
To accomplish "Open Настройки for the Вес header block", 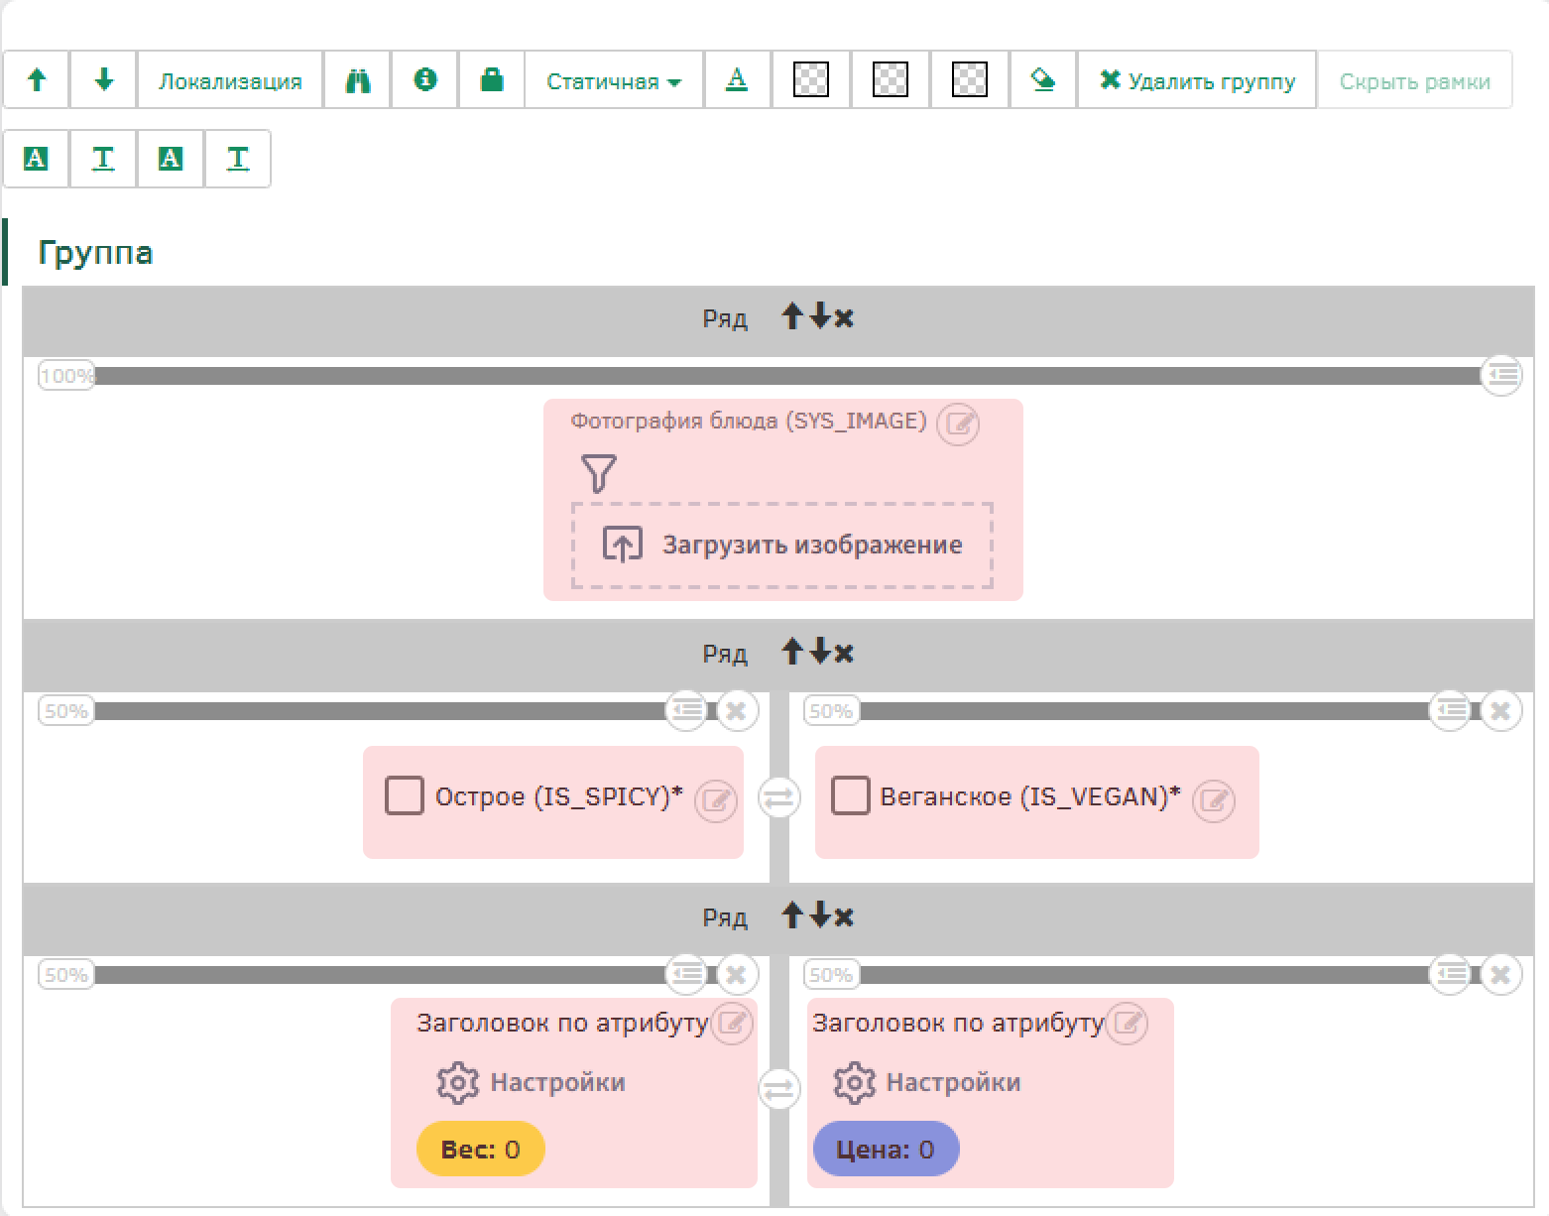I will (x=532, y=1082).
